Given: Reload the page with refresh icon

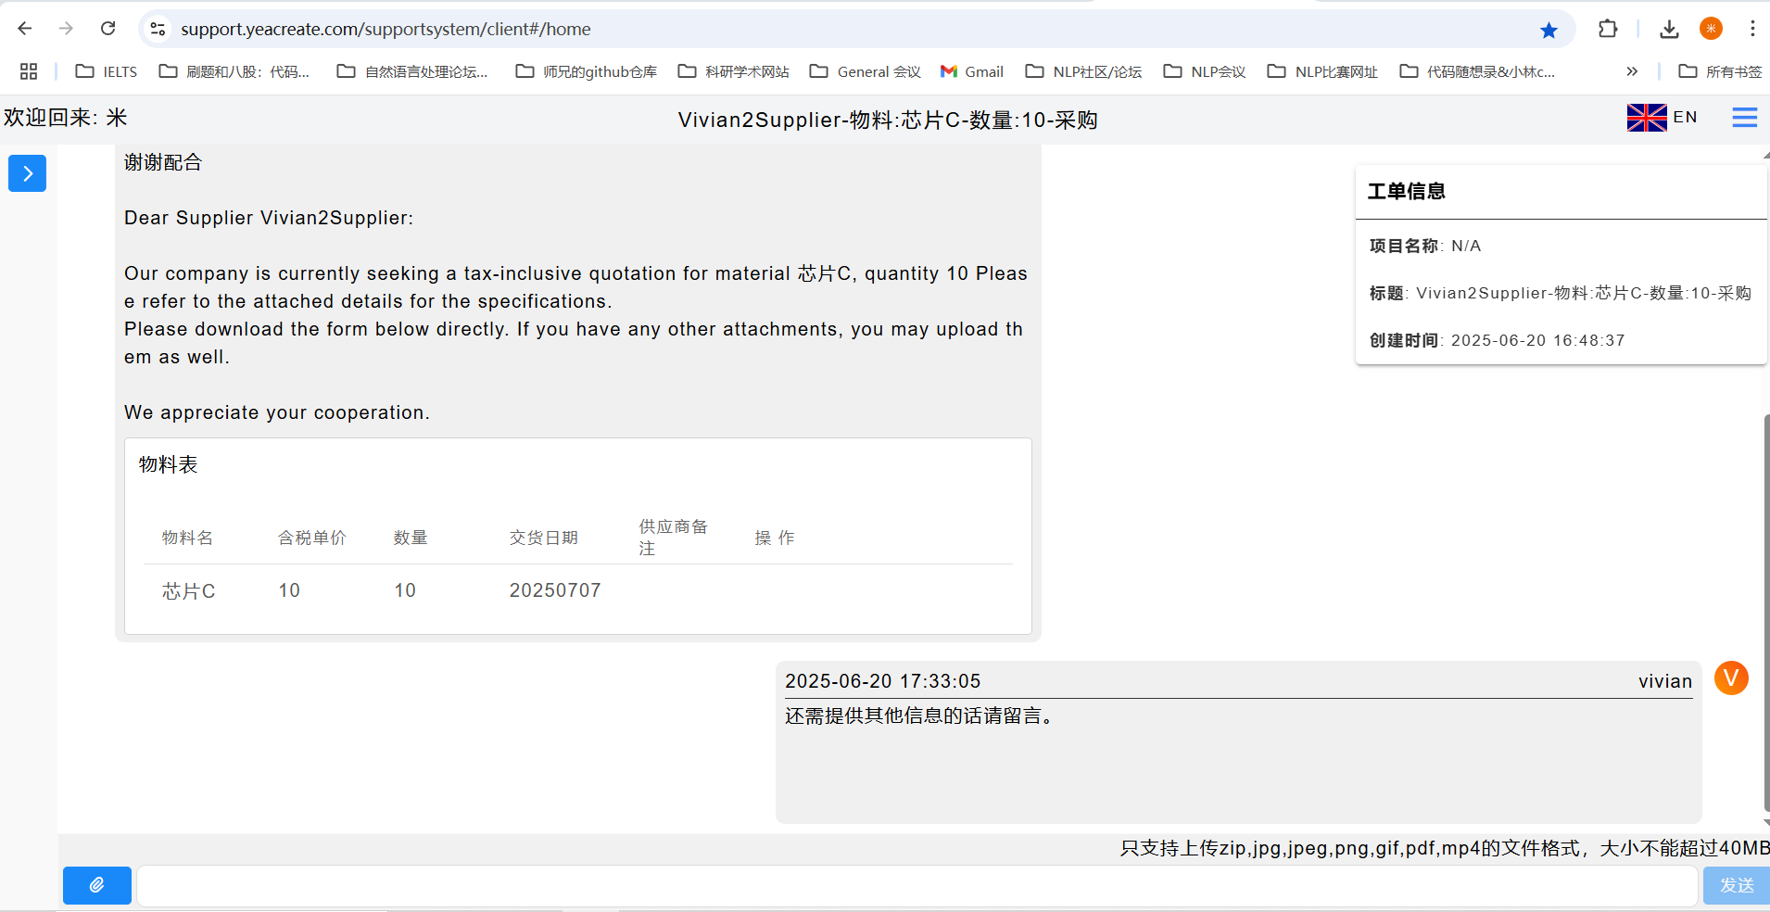Looking at the screenshot, I should (108, 29).
